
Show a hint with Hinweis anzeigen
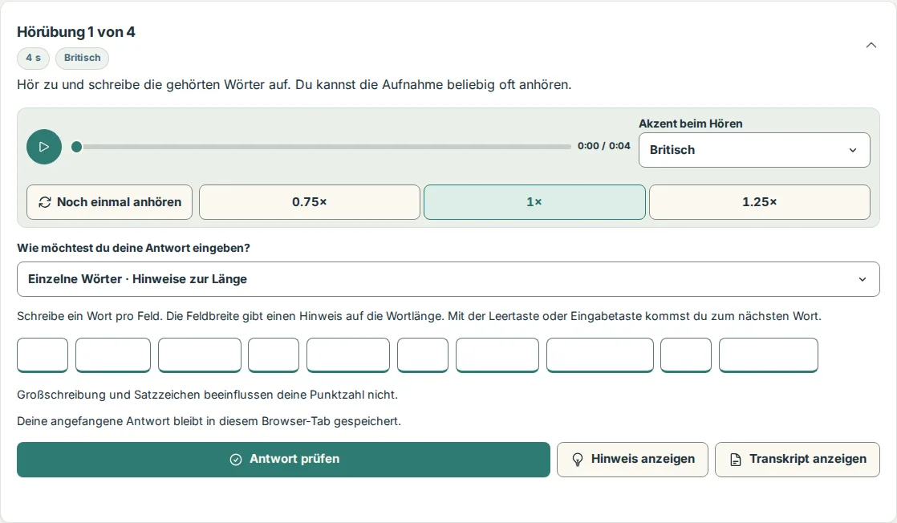click(x=633, y=460)
